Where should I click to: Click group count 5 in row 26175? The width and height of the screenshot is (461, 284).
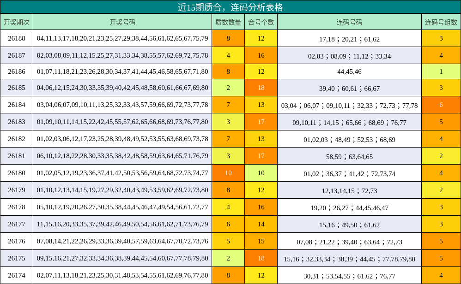441,258
